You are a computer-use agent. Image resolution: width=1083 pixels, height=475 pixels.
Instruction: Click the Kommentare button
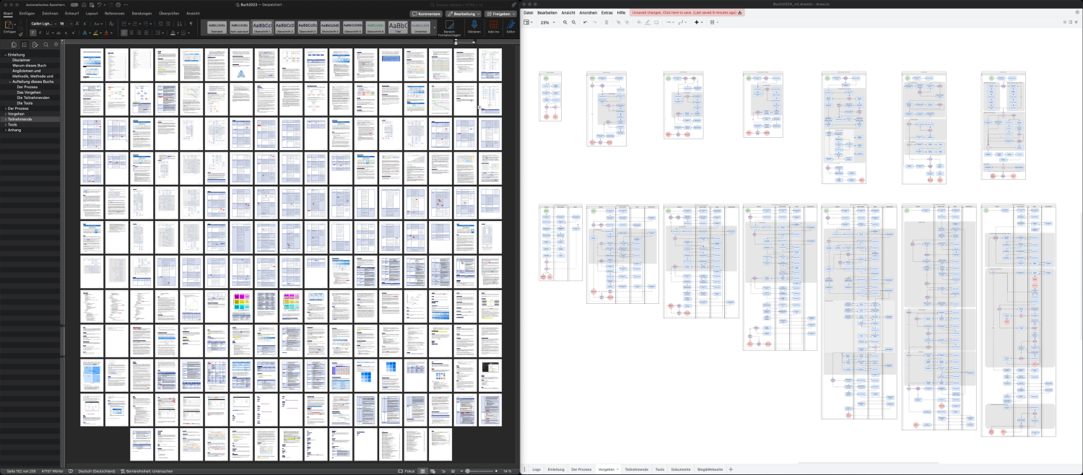point(426,14)
